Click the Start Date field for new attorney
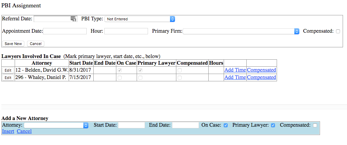The image size is (347, 145). tap(131, 125)
